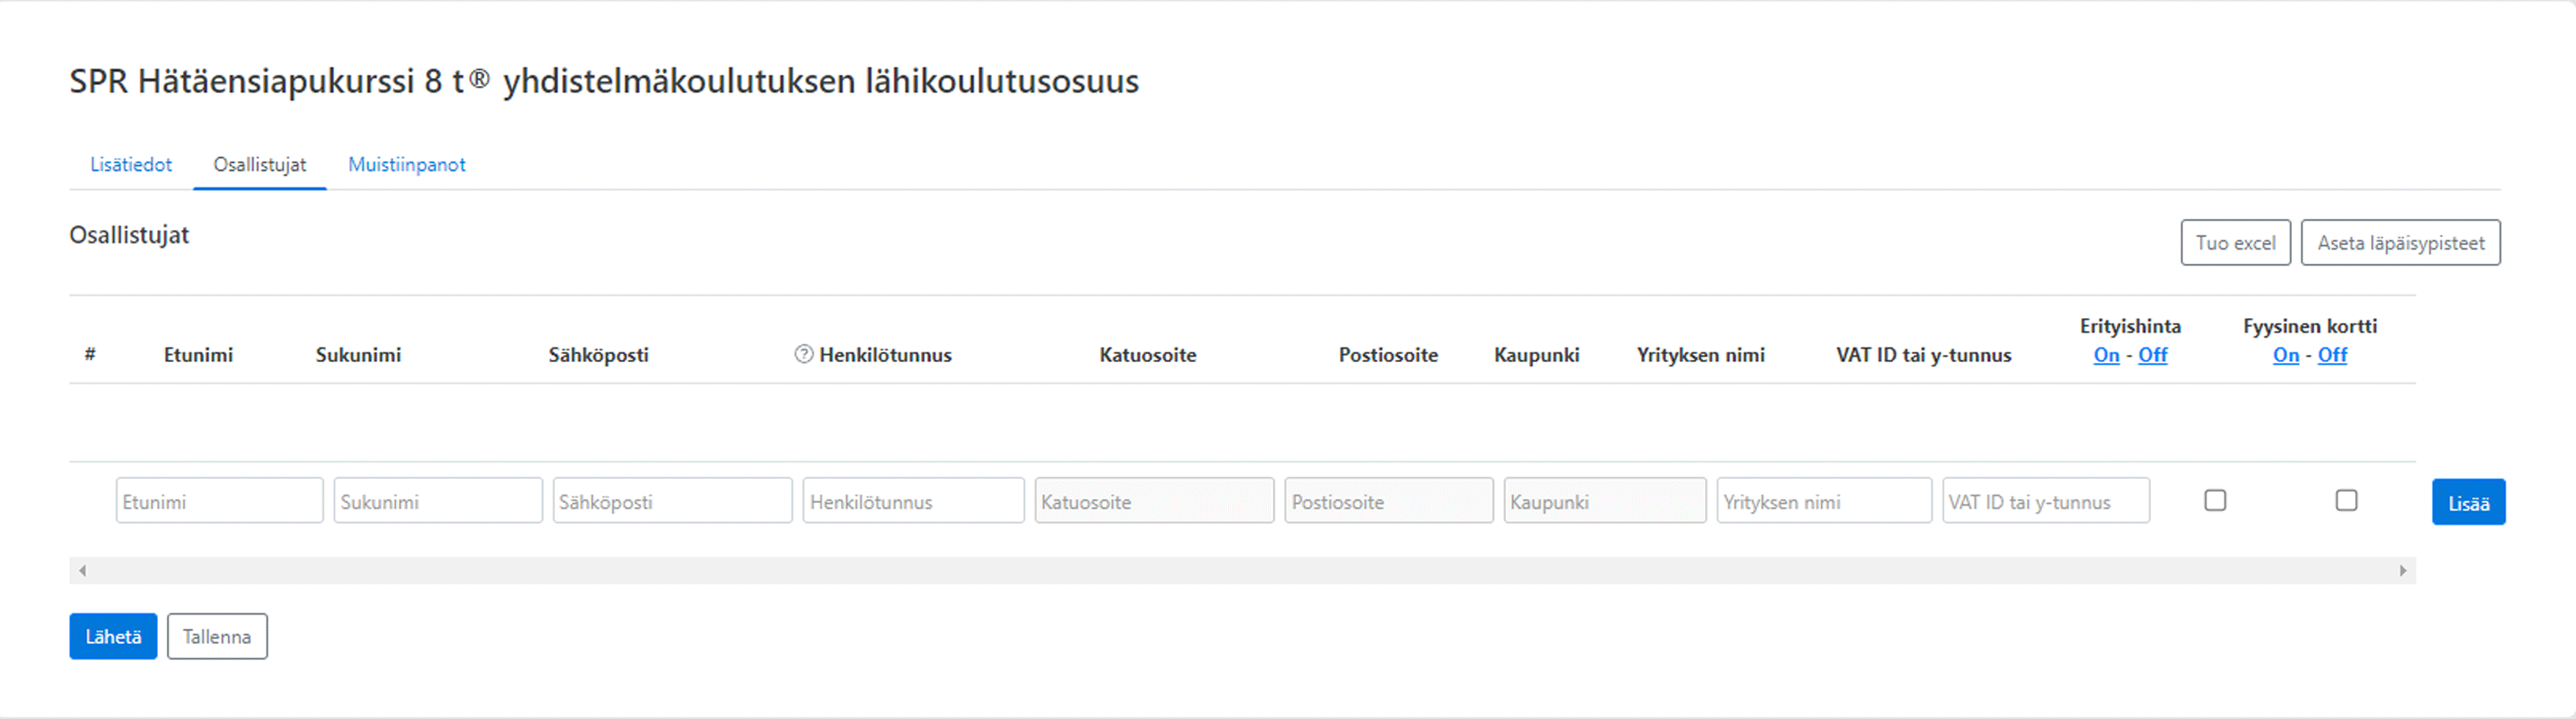
Task: Focus the Etunimi input field
Action: (219, 502)
